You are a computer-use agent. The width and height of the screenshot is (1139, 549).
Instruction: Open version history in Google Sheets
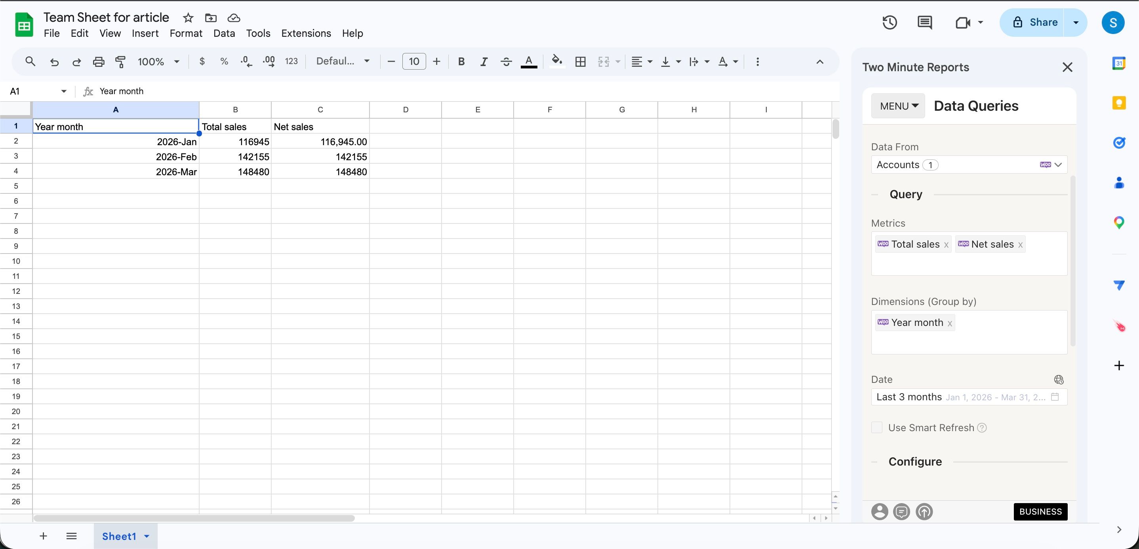click(889, 22)
